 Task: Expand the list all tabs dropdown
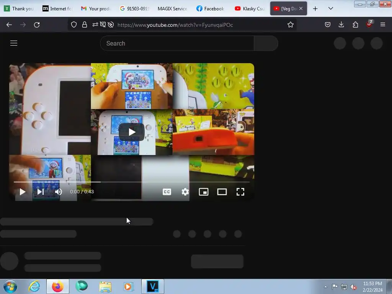(330, 8)
